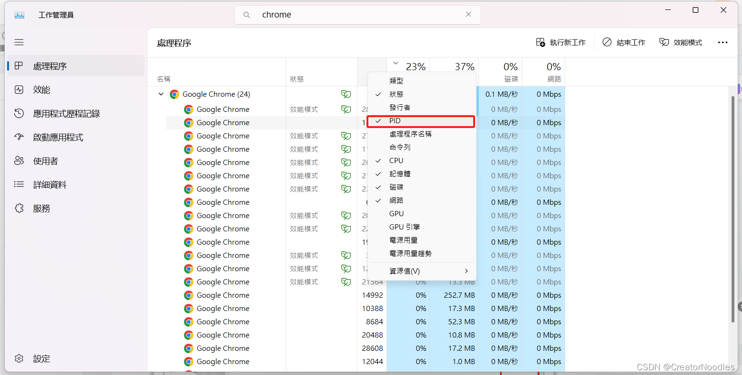Click the End task (結束工作) circle icon

click(607, 42)
